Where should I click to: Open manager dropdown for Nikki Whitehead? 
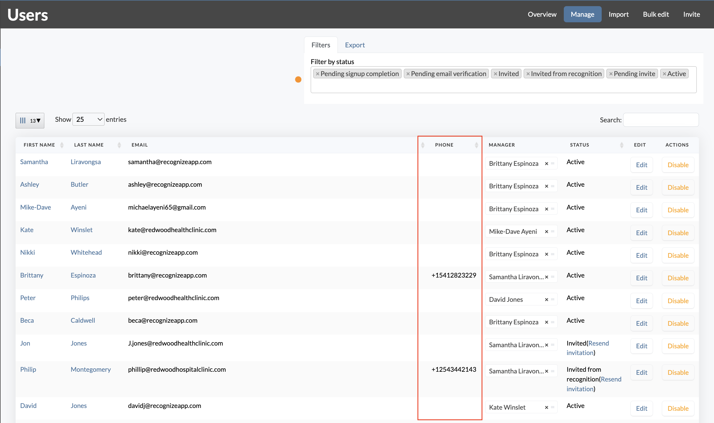point(521,254)
